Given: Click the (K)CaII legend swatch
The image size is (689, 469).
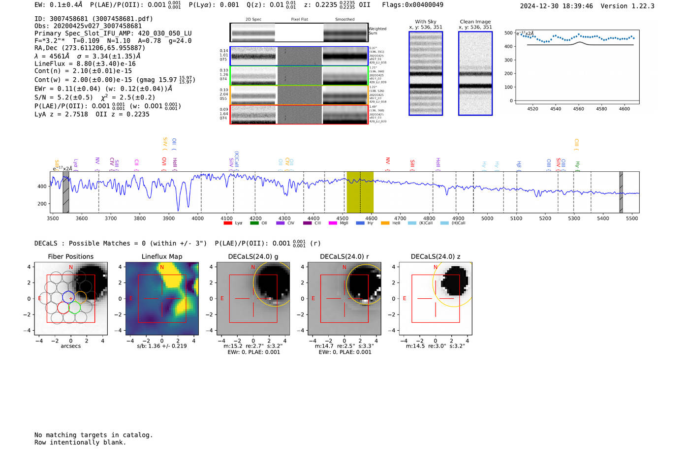Looking at the screenshot, I should (x=412, y=223).
